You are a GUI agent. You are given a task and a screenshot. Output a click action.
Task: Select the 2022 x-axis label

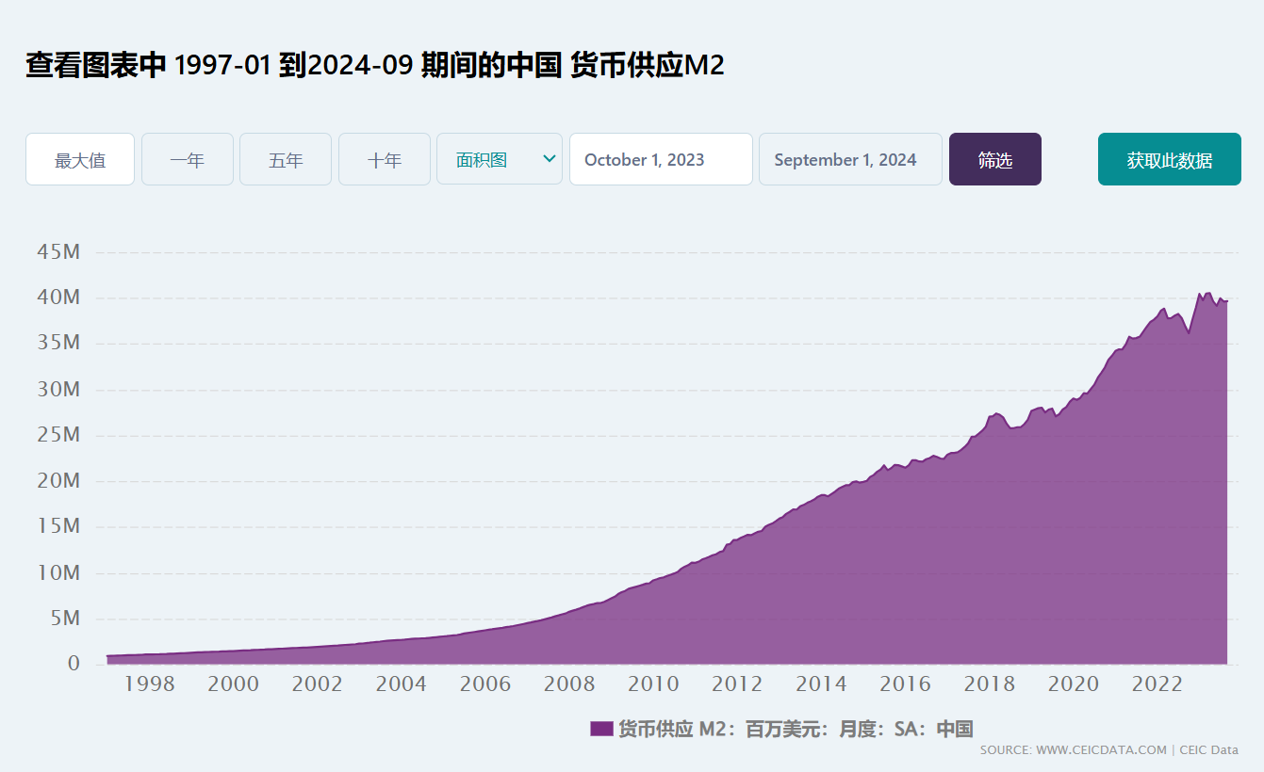pyautogui.click(x=1157, y=684)
